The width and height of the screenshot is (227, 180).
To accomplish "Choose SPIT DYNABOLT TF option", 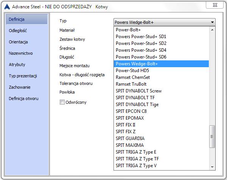I will coord(161,98).
